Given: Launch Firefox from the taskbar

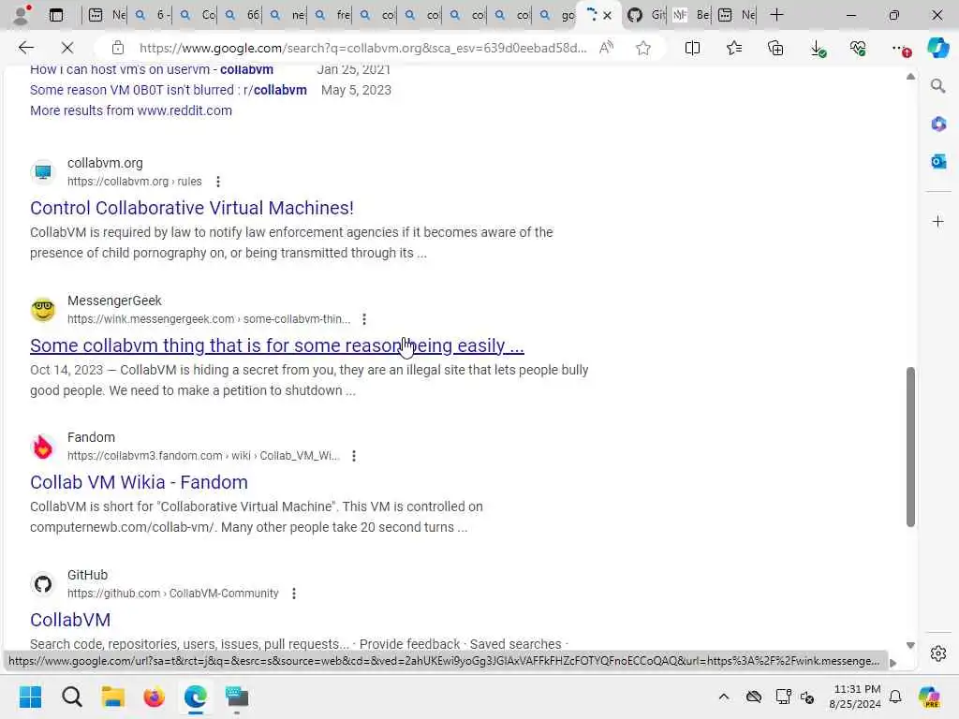Looking at the screenshot, I should coord(155,697).
